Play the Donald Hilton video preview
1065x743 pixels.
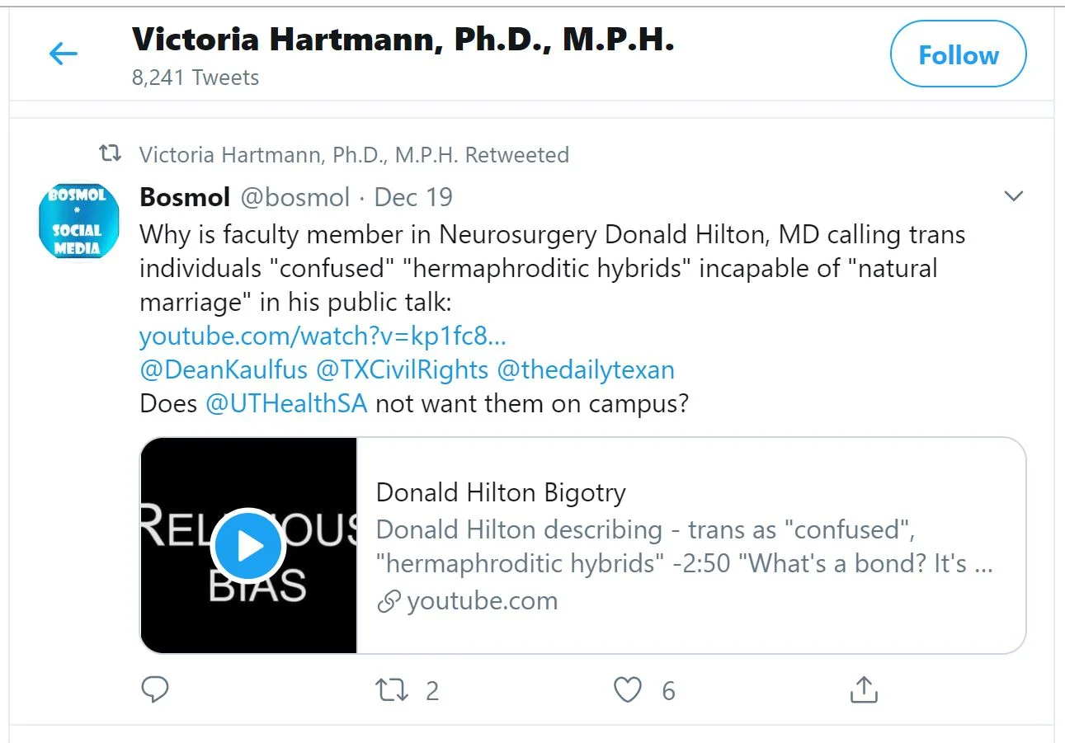click(x=248, y=545)
